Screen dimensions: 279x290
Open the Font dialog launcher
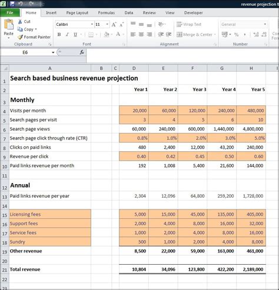(124, 45)
